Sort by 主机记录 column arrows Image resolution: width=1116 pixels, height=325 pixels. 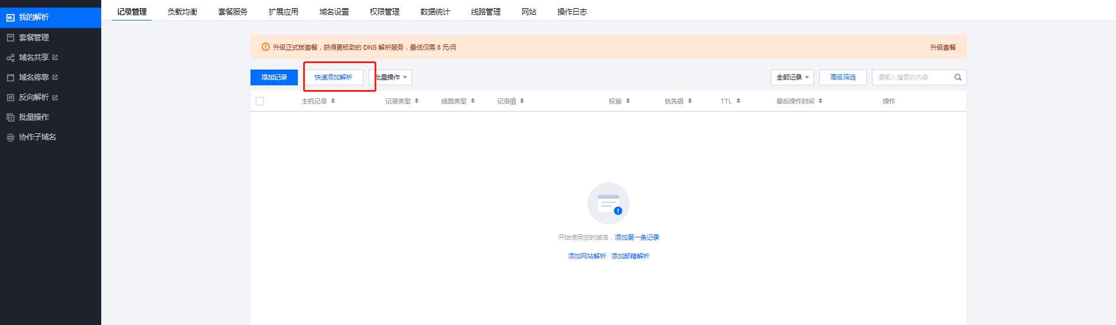click(333, 101)
